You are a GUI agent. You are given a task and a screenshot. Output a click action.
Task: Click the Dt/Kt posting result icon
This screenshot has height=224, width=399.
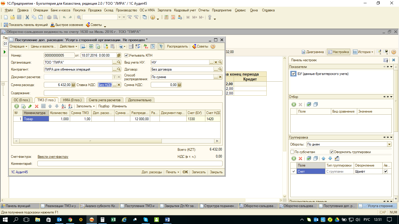click(146, 46)
